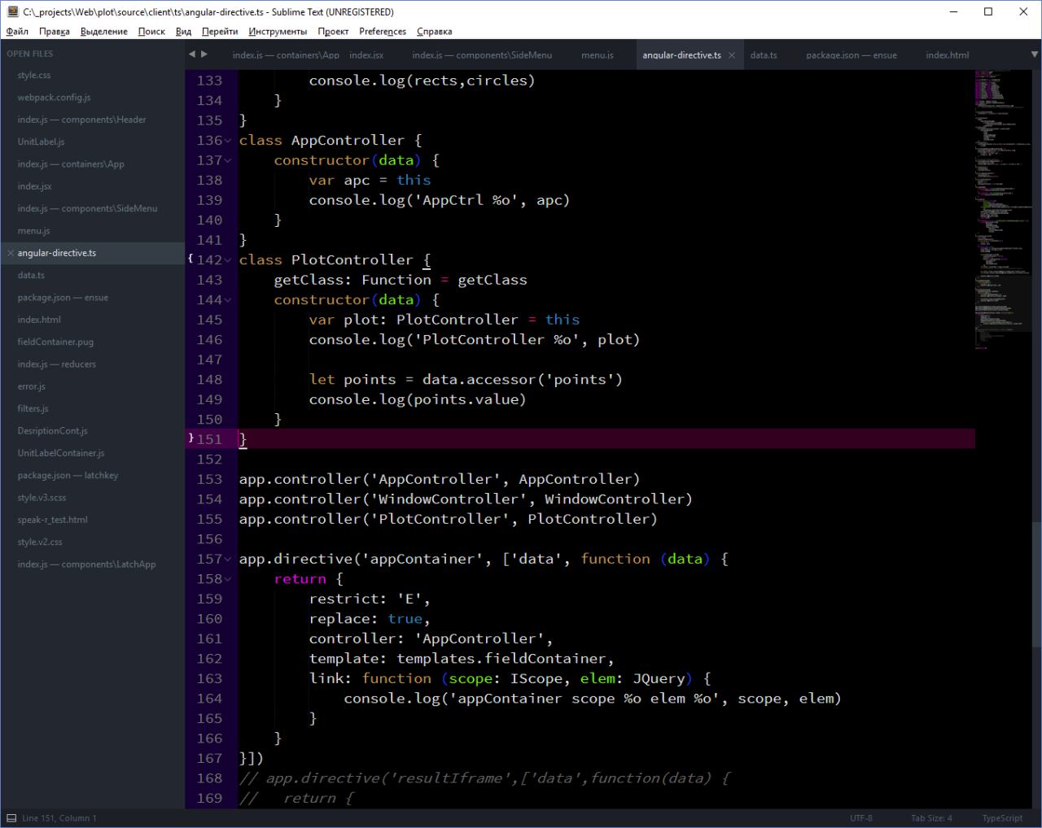1042x828 pixels.
Task: Open webpack.config.js from open files
Action: click(54, 98)
